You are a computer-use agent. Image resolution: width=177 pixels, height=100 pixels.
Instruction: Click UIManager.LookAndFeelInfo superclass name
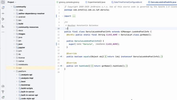click(x=135, y=32)
